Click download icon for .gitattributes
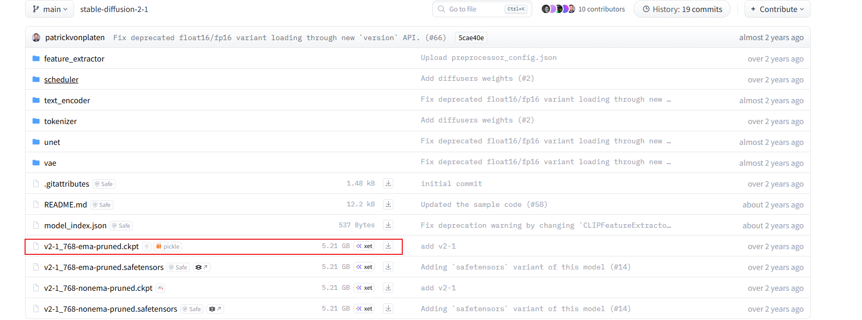Viewport: 862px width, 320px height. click(x=388, y=183)
